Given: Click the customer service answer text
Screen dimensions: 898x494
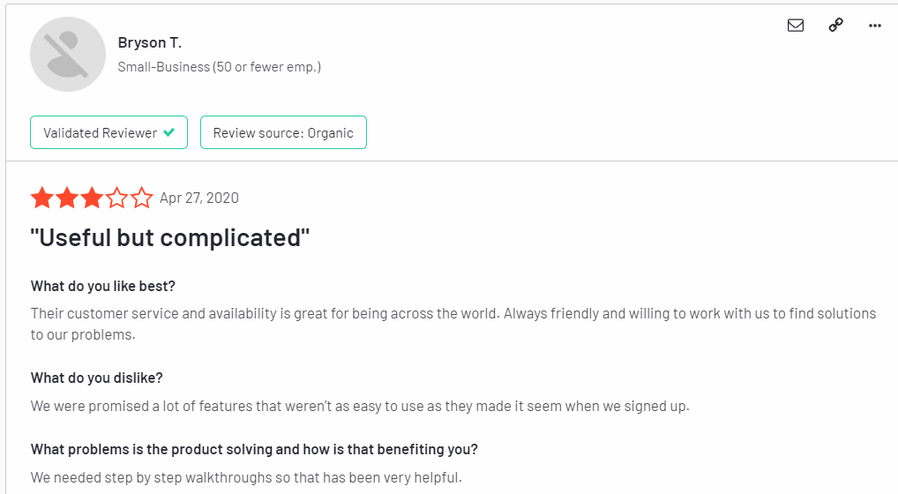Looking at the screenshot, I should 453,324.
